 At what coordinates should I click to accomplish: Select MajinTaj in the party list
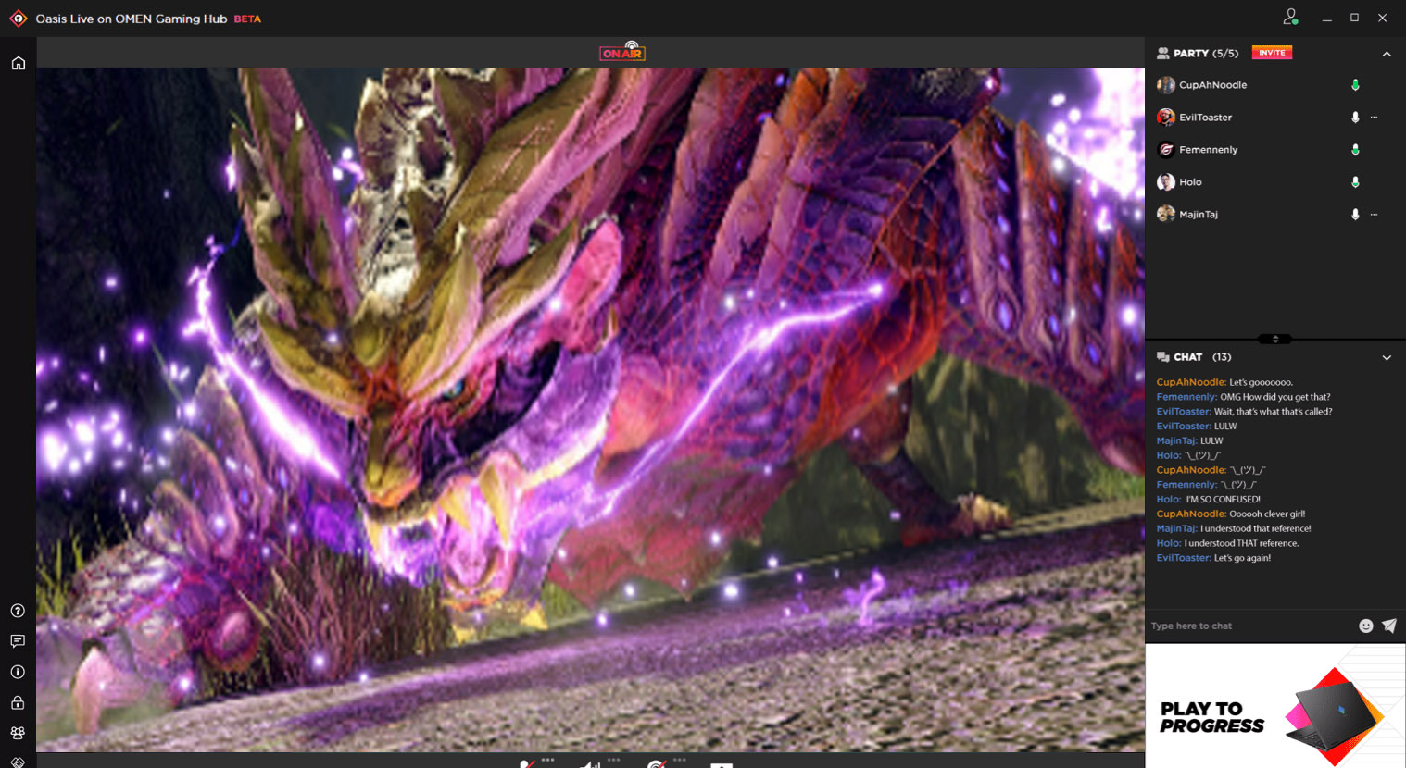coord(1198,215)
